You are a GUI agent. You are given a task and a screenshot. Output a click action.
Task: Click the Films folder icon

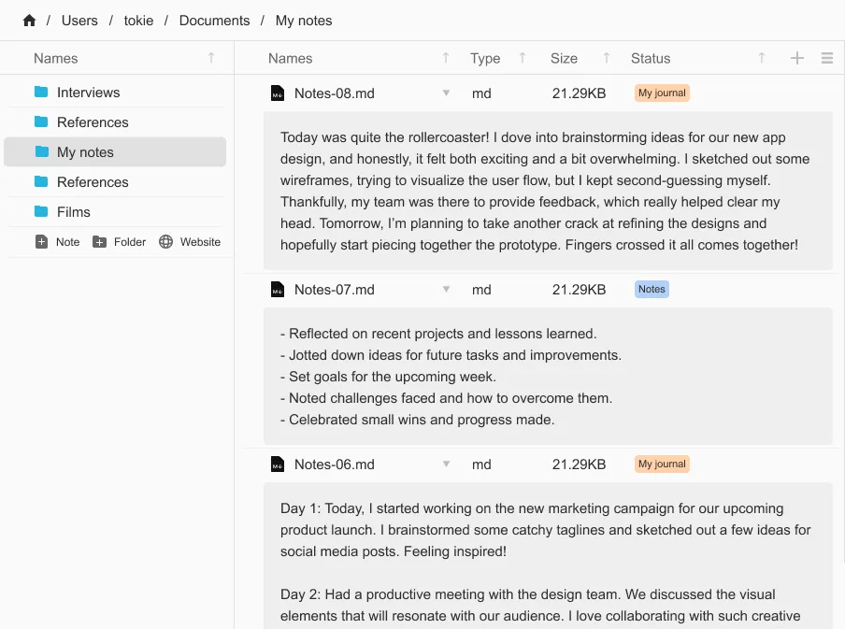pos(41,212)
